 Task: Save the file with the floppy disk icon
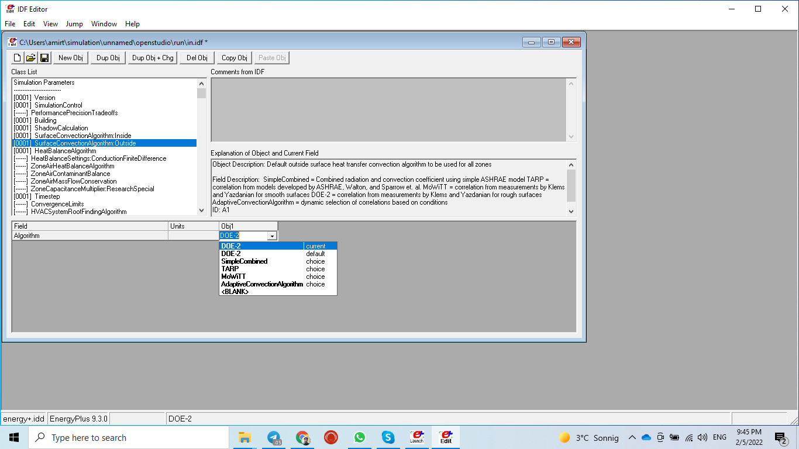pos(44,58)
